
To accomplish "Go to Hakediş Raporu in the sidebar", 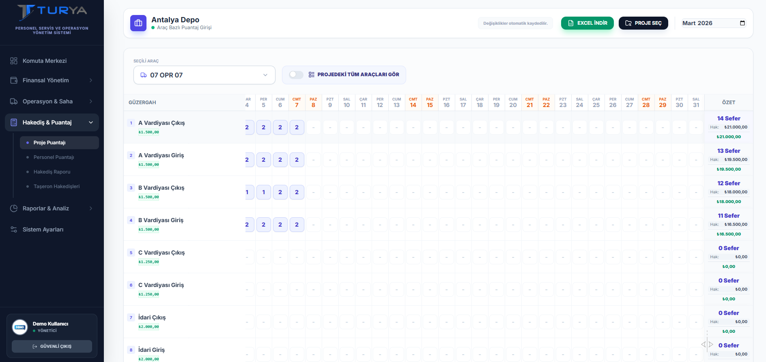I will (x=52, y=172).
